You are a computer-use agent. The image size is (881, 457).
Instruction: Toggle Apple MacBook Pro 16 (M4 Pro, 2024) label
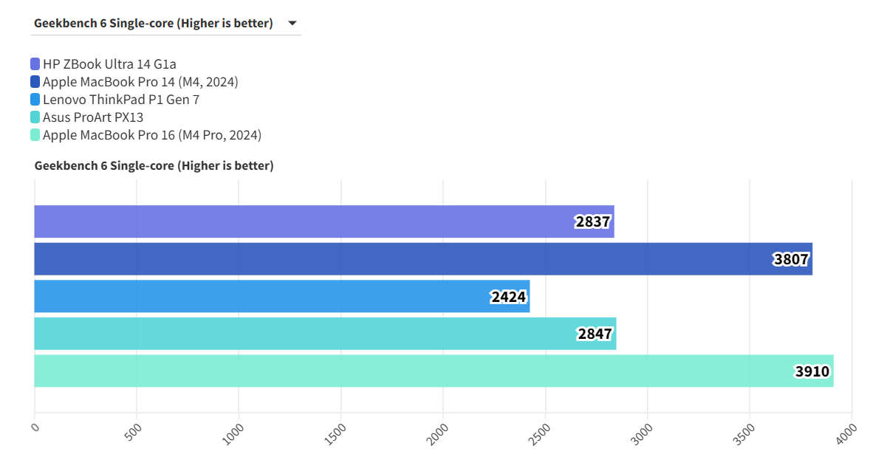[x=152, y=135]
